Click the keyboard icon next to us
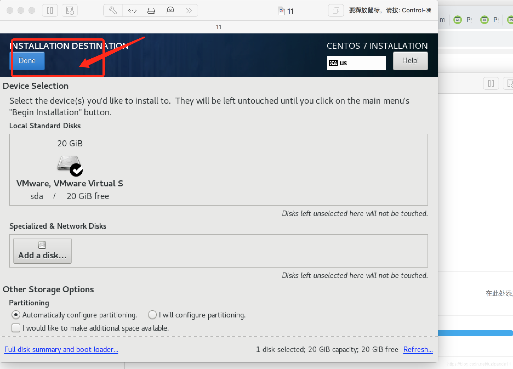The height and width of the screenshot is (369, 513). tap(333, 63)
